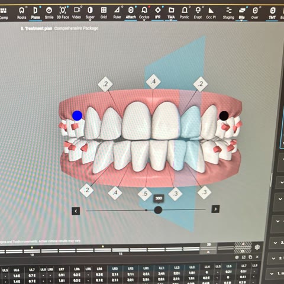This screenshot has width=284, height=284.
Task: Select the Occ Pl tool
Action: tap(211, 13)
